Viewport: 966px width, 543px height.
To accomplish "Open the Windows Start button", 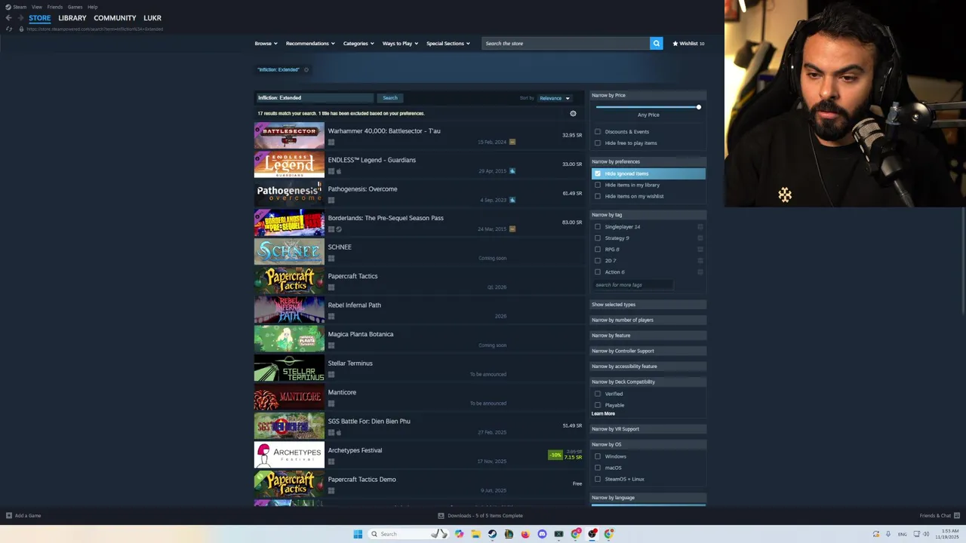I will [358, 534].
